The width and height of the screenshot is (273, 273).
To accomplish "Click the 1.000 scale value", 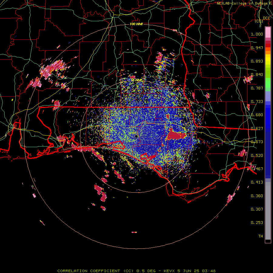I will 257,34.
